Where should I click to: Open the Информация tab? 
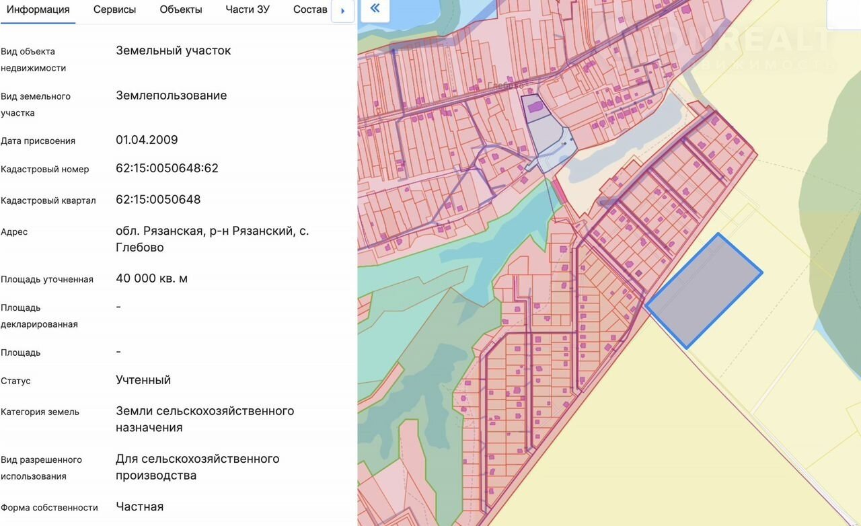tap(38, 9)
